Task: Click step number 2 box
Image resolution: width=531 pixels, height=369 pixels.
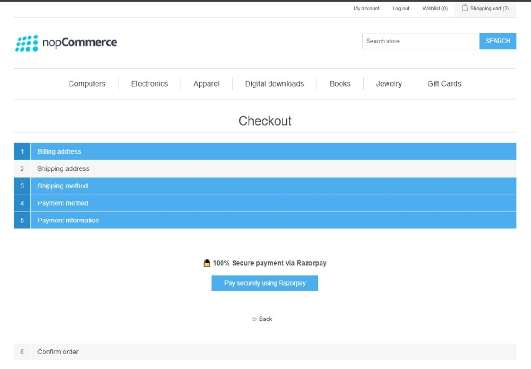Action: 22,169
